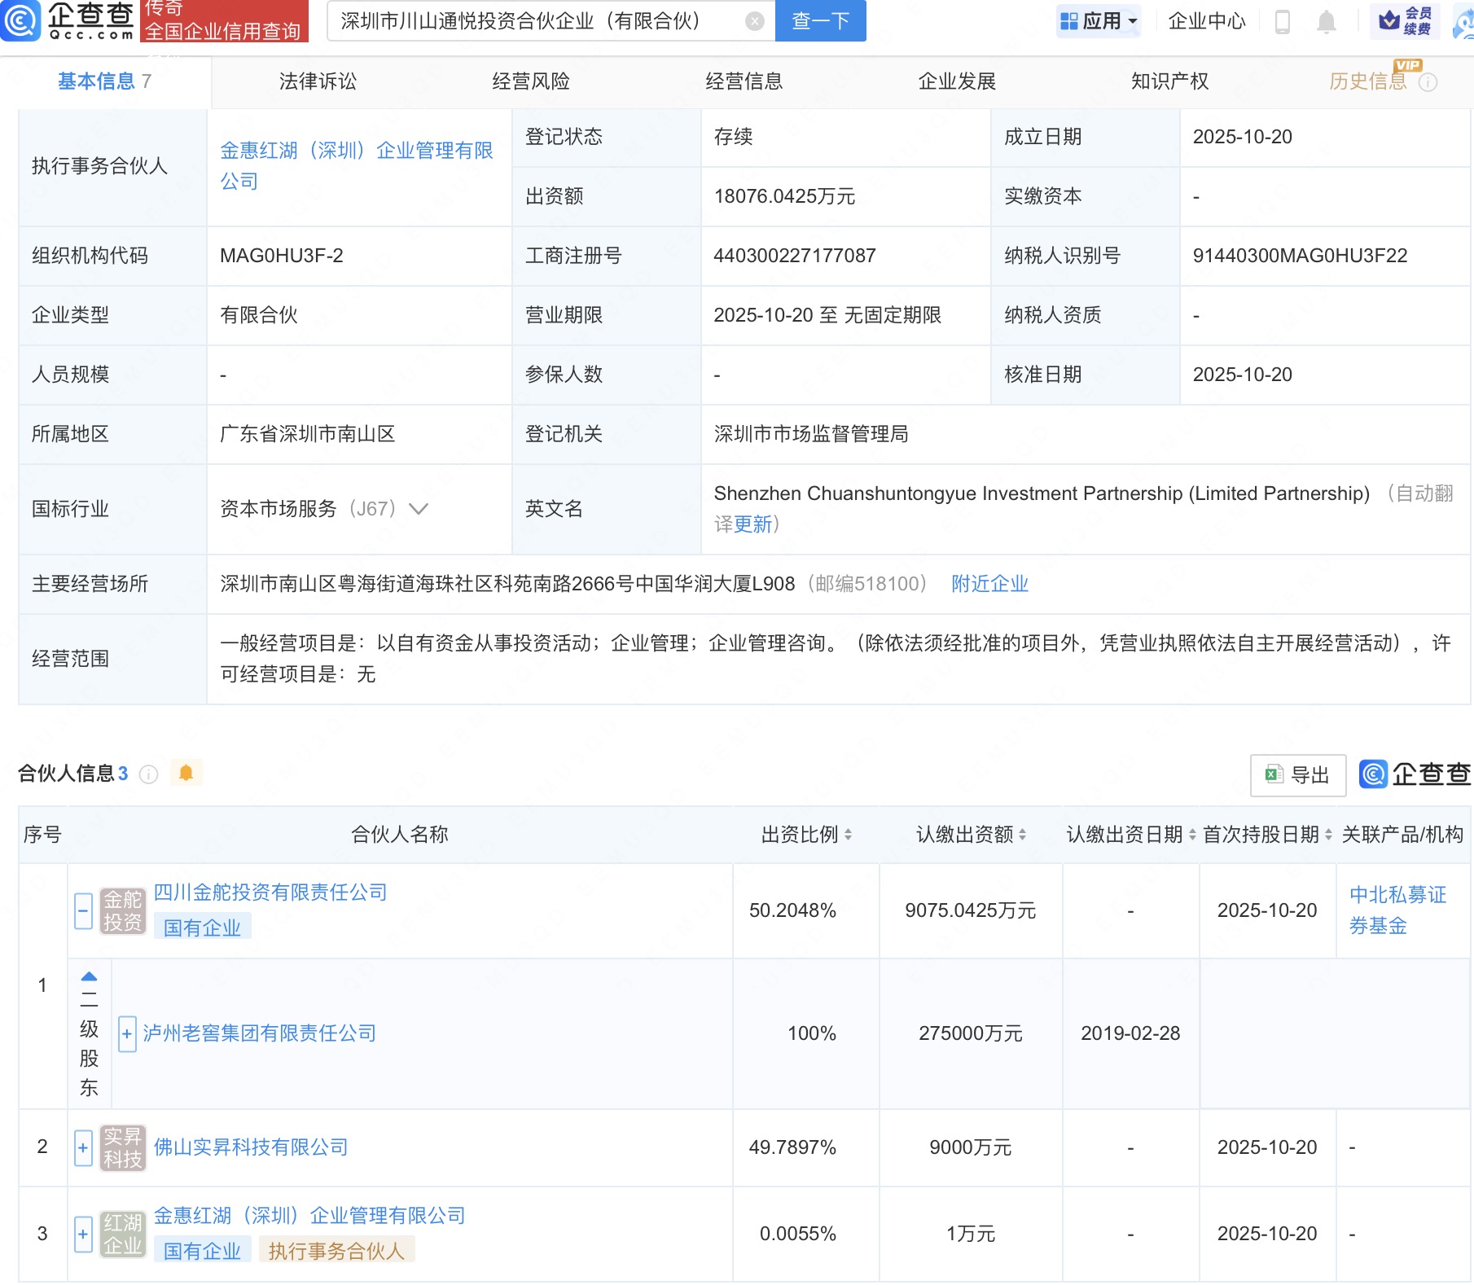This screenshot has height=1285, width=1474.
Task: Click the 导出 export button
Action: click(x=1297, y=774)
